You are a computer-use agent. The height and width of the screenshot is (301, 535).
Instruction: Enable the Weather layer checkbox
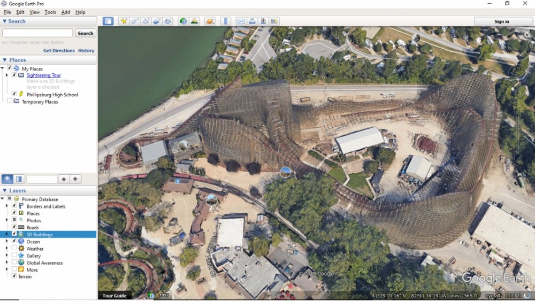(x=14, y=249)
